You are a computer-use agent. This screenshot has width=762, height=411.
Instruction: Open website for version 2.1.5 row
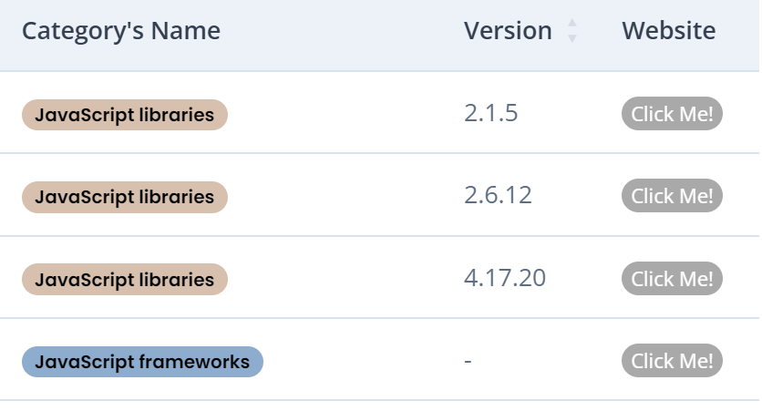(672, 114)
